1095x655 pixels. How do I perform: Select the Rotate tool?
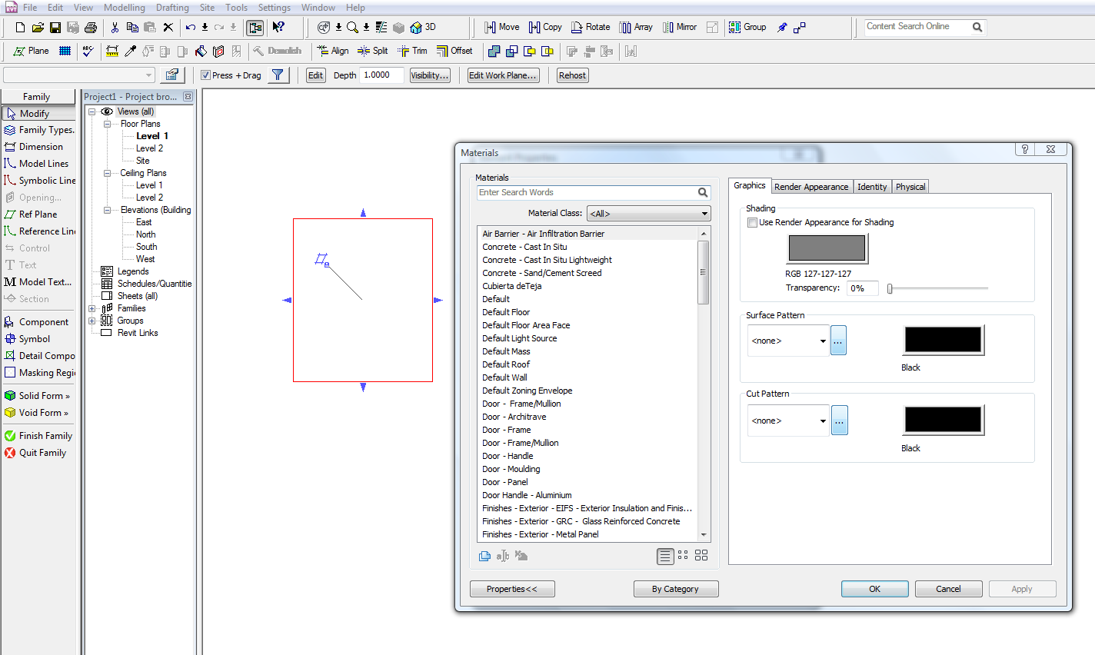pyautogui.click(x=590, y=27)
